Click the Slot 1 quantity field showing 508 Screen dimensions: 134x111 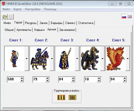(14, 79)
